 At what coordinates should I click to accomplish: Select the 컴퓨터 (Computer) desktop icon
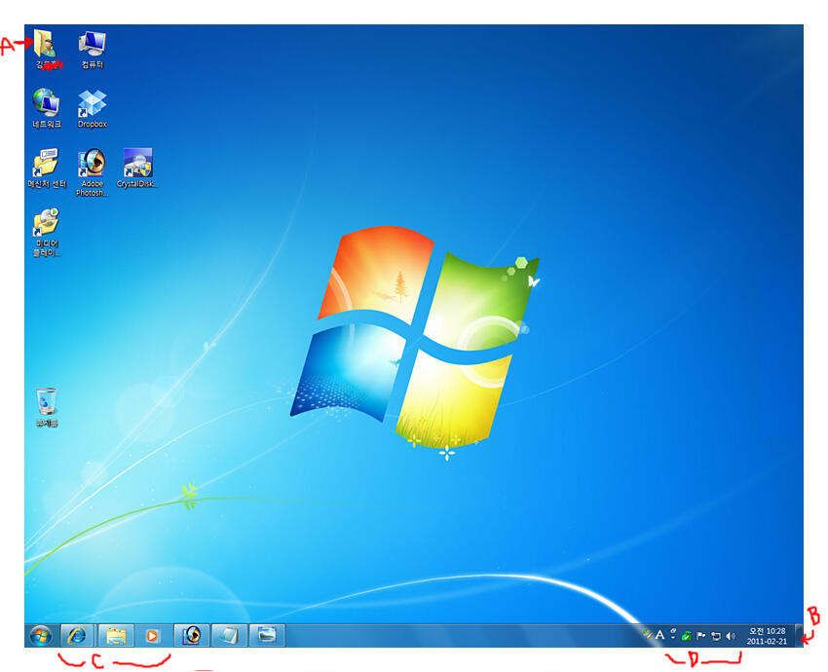click(93, 44)
